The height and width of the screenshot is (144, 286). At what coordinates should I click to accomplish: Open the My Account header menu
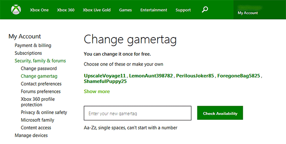[x=248, y=13]
